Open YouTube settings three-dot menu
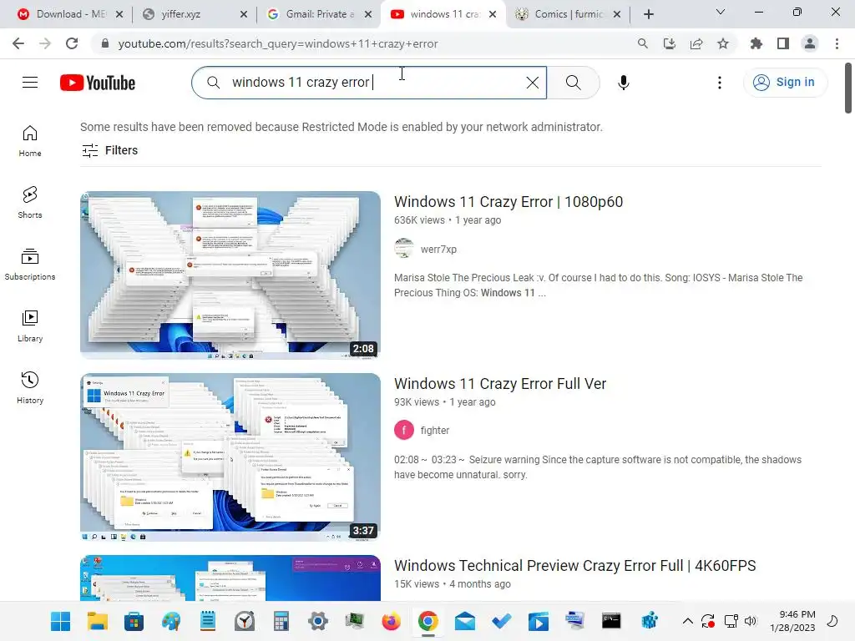The height and width of the screenshot is (641, 855). click(x=719, y=83)
